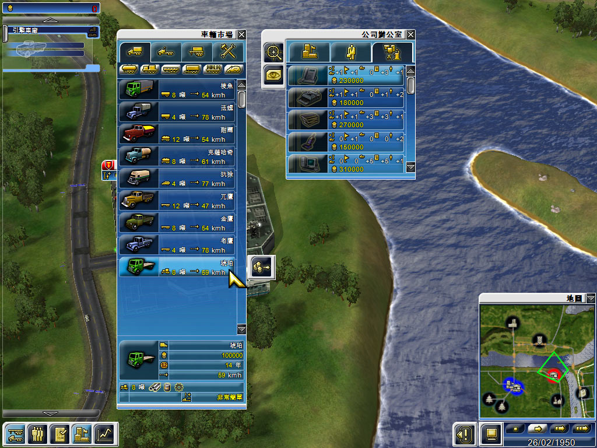
Task: Select the cream van truck at 77 km/h
Action: [177, 178]
